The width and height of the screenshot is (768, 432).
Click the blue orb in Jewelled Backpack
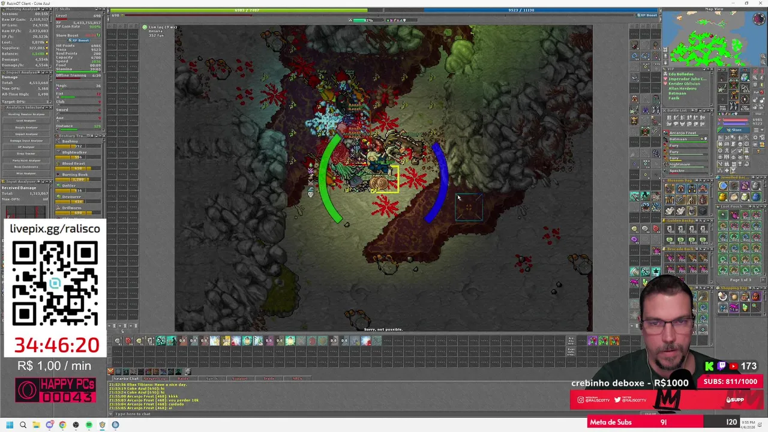723,187
